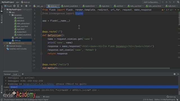Open terminal panel settings gear
The width and height of the screenshot is (180, 101).
pyautogui.click(x=174, y=74)
